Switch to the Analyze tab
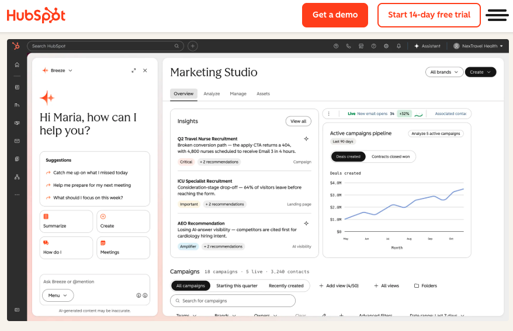513x331 pixels. click(x=212, y=94)
